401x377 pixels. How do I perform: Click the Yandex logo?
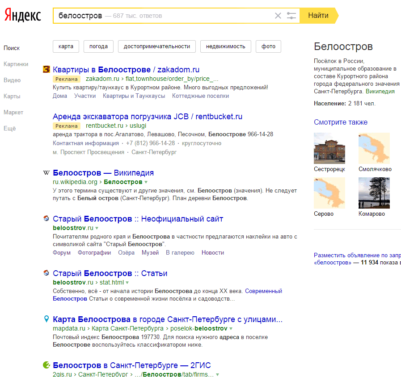click(23, 16)
